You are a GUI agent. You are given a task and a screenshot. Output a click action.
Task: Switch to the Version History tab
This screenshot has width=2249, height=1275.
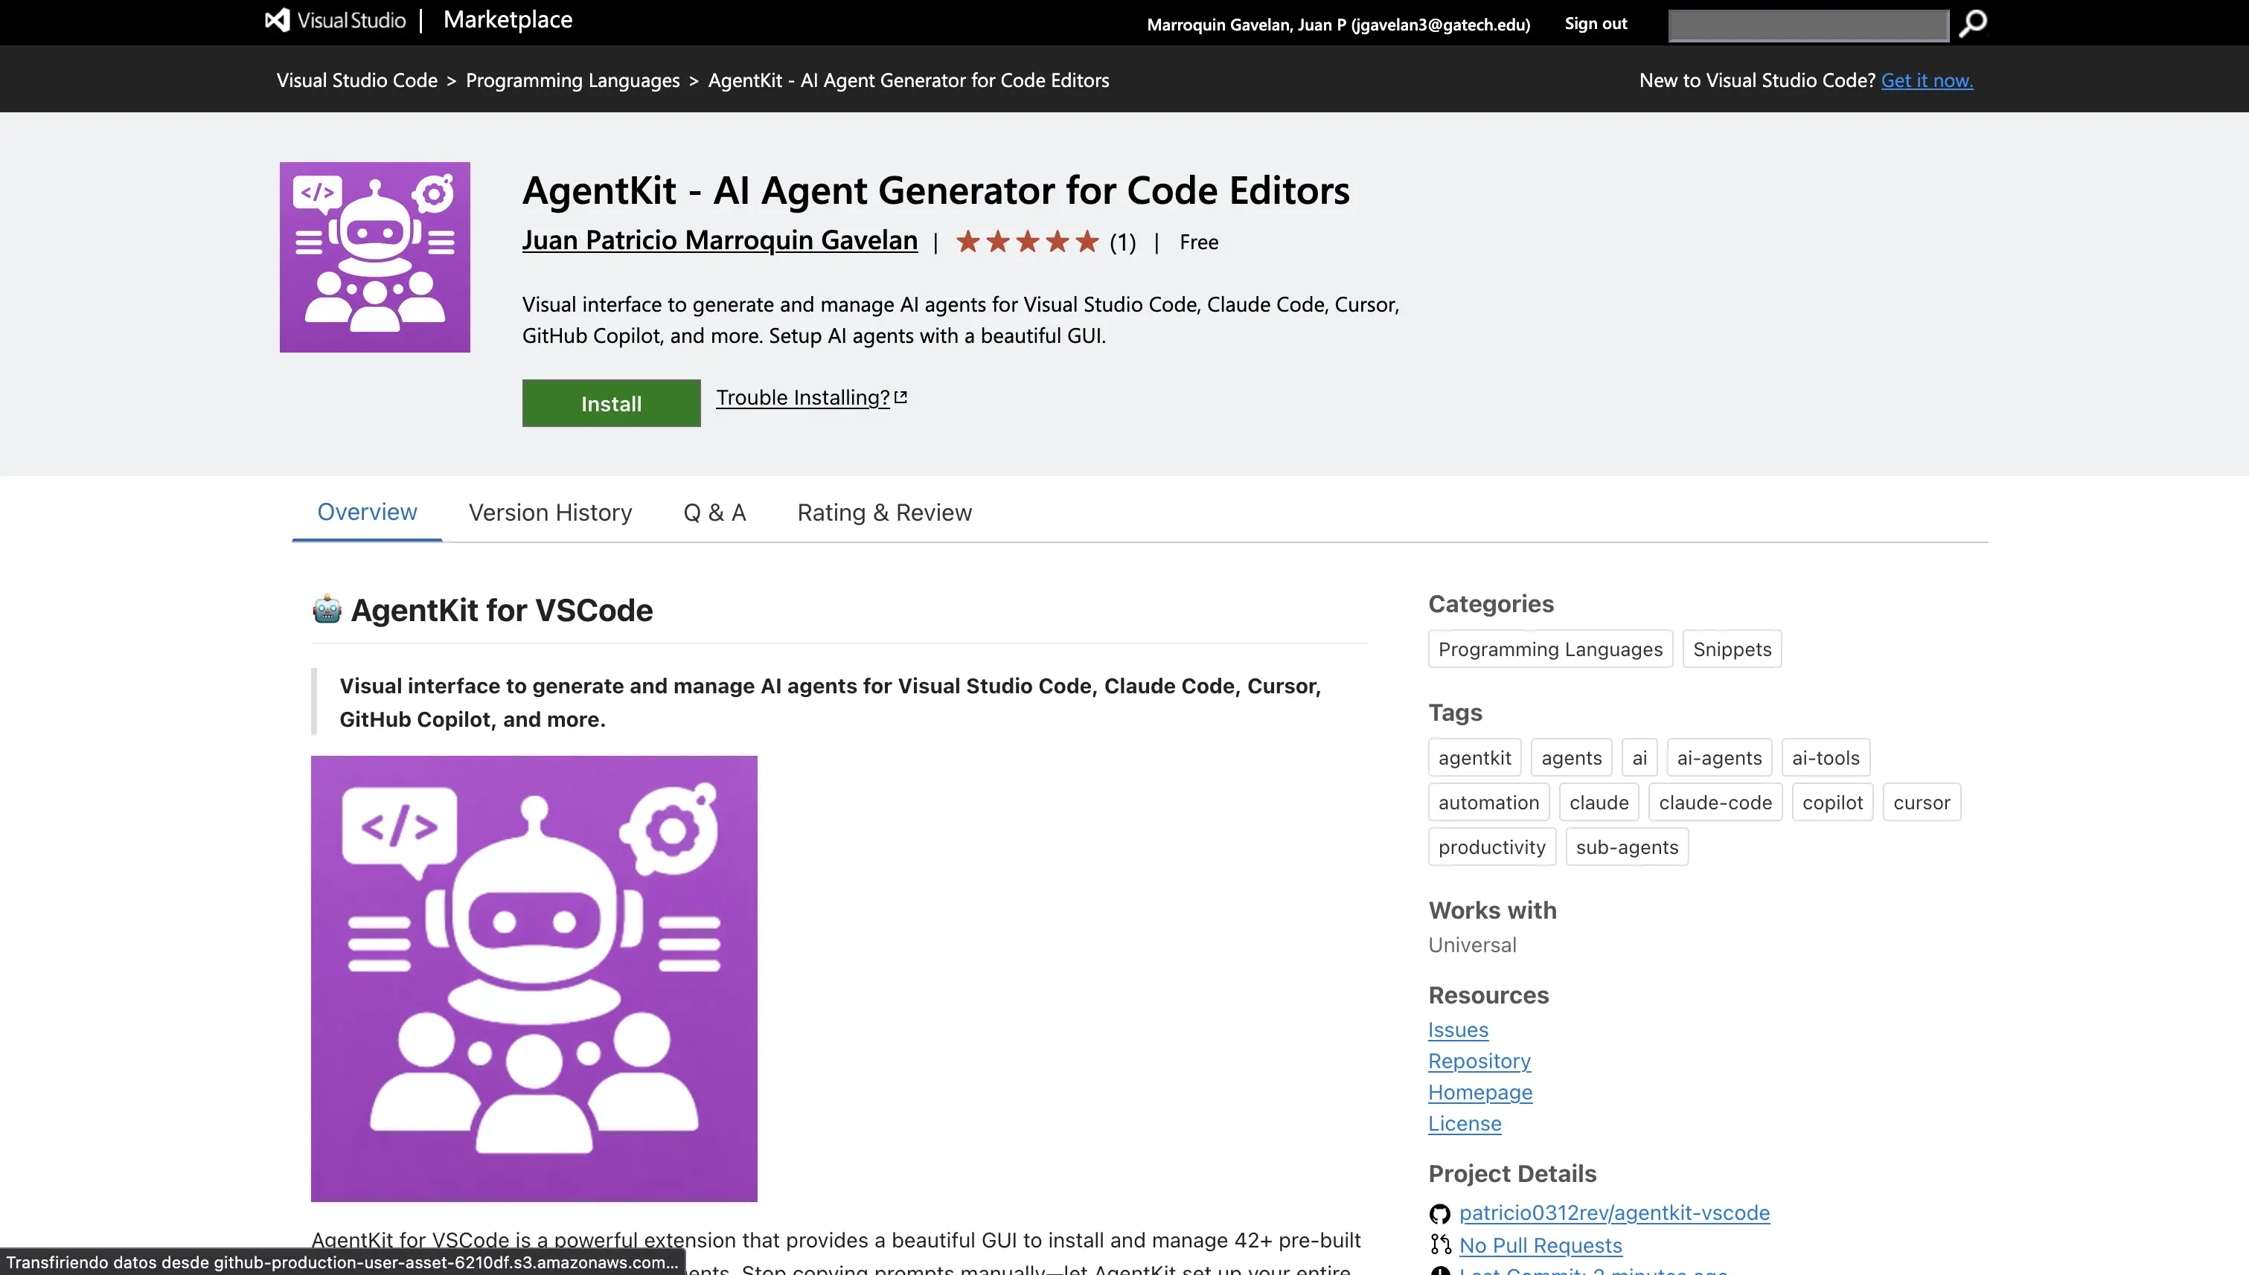pyautogui.click(x=549, y=513)
